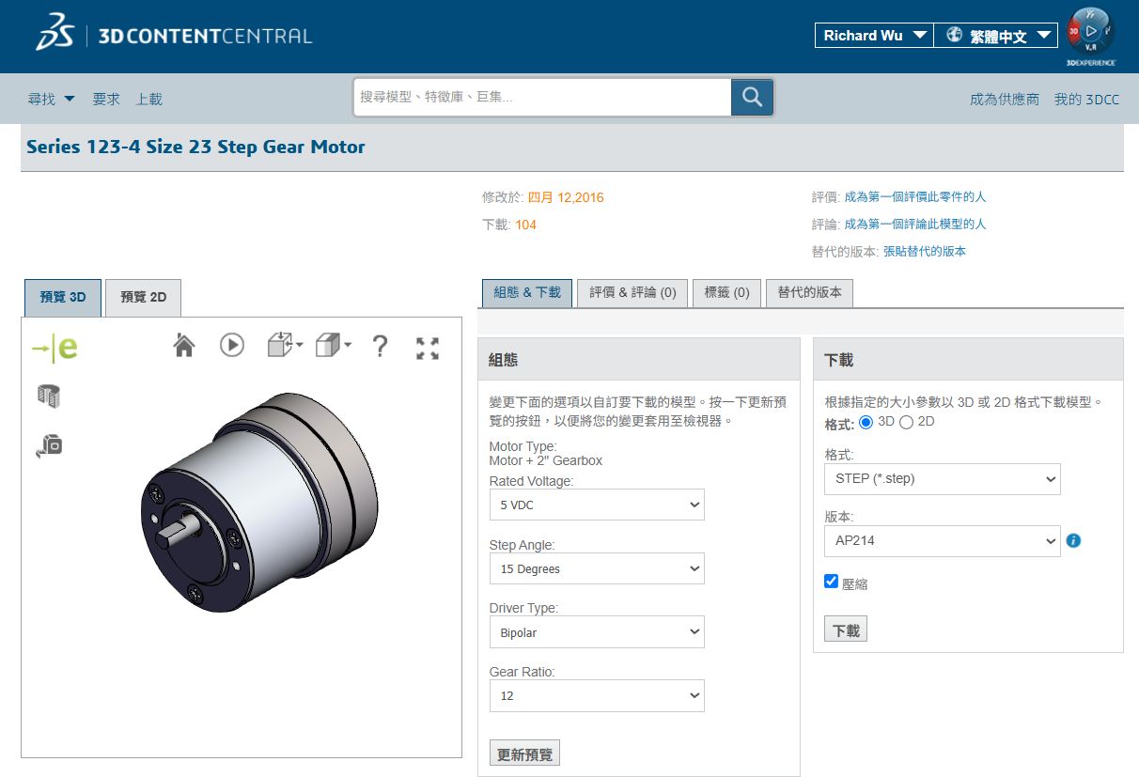
Task: Open the 3DEXPERIENCE compass icon
Action: pos(1090,34)
